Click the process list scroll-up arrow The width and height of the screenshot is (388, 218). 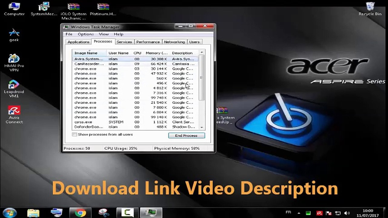201,53
